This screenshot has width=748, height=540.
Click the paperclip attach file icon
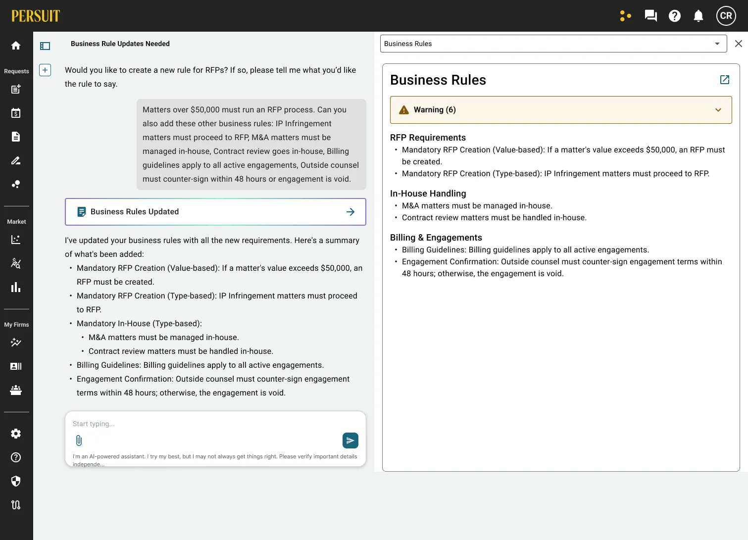79,441
